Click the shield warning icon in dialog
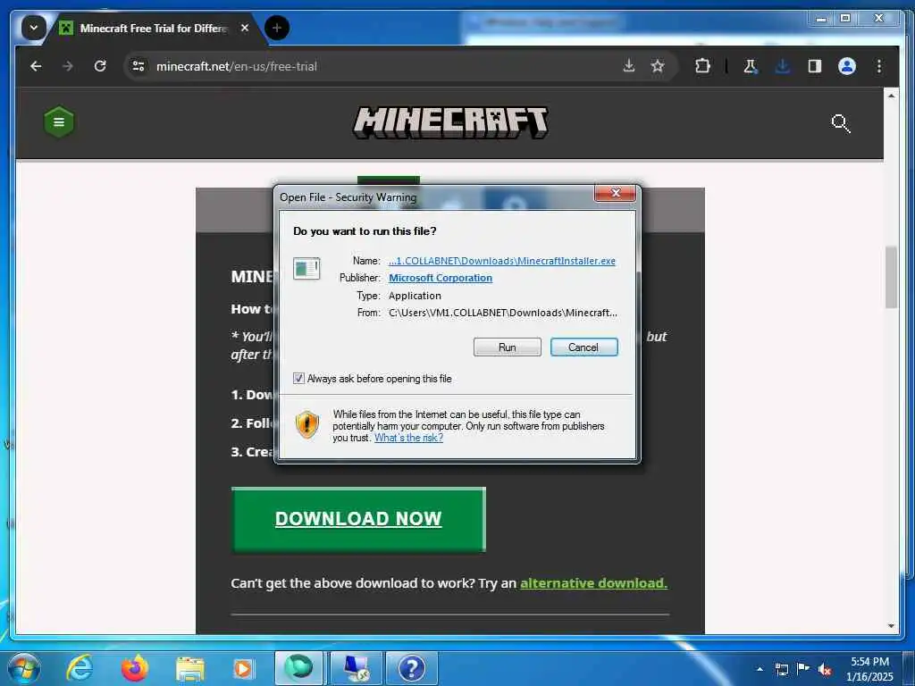The width and height of the screenshot is (915, 686). click(x=307, y=424)
